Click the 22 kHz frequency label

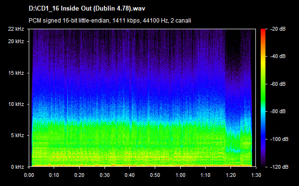pyautogui.click(x=16, y=29)
